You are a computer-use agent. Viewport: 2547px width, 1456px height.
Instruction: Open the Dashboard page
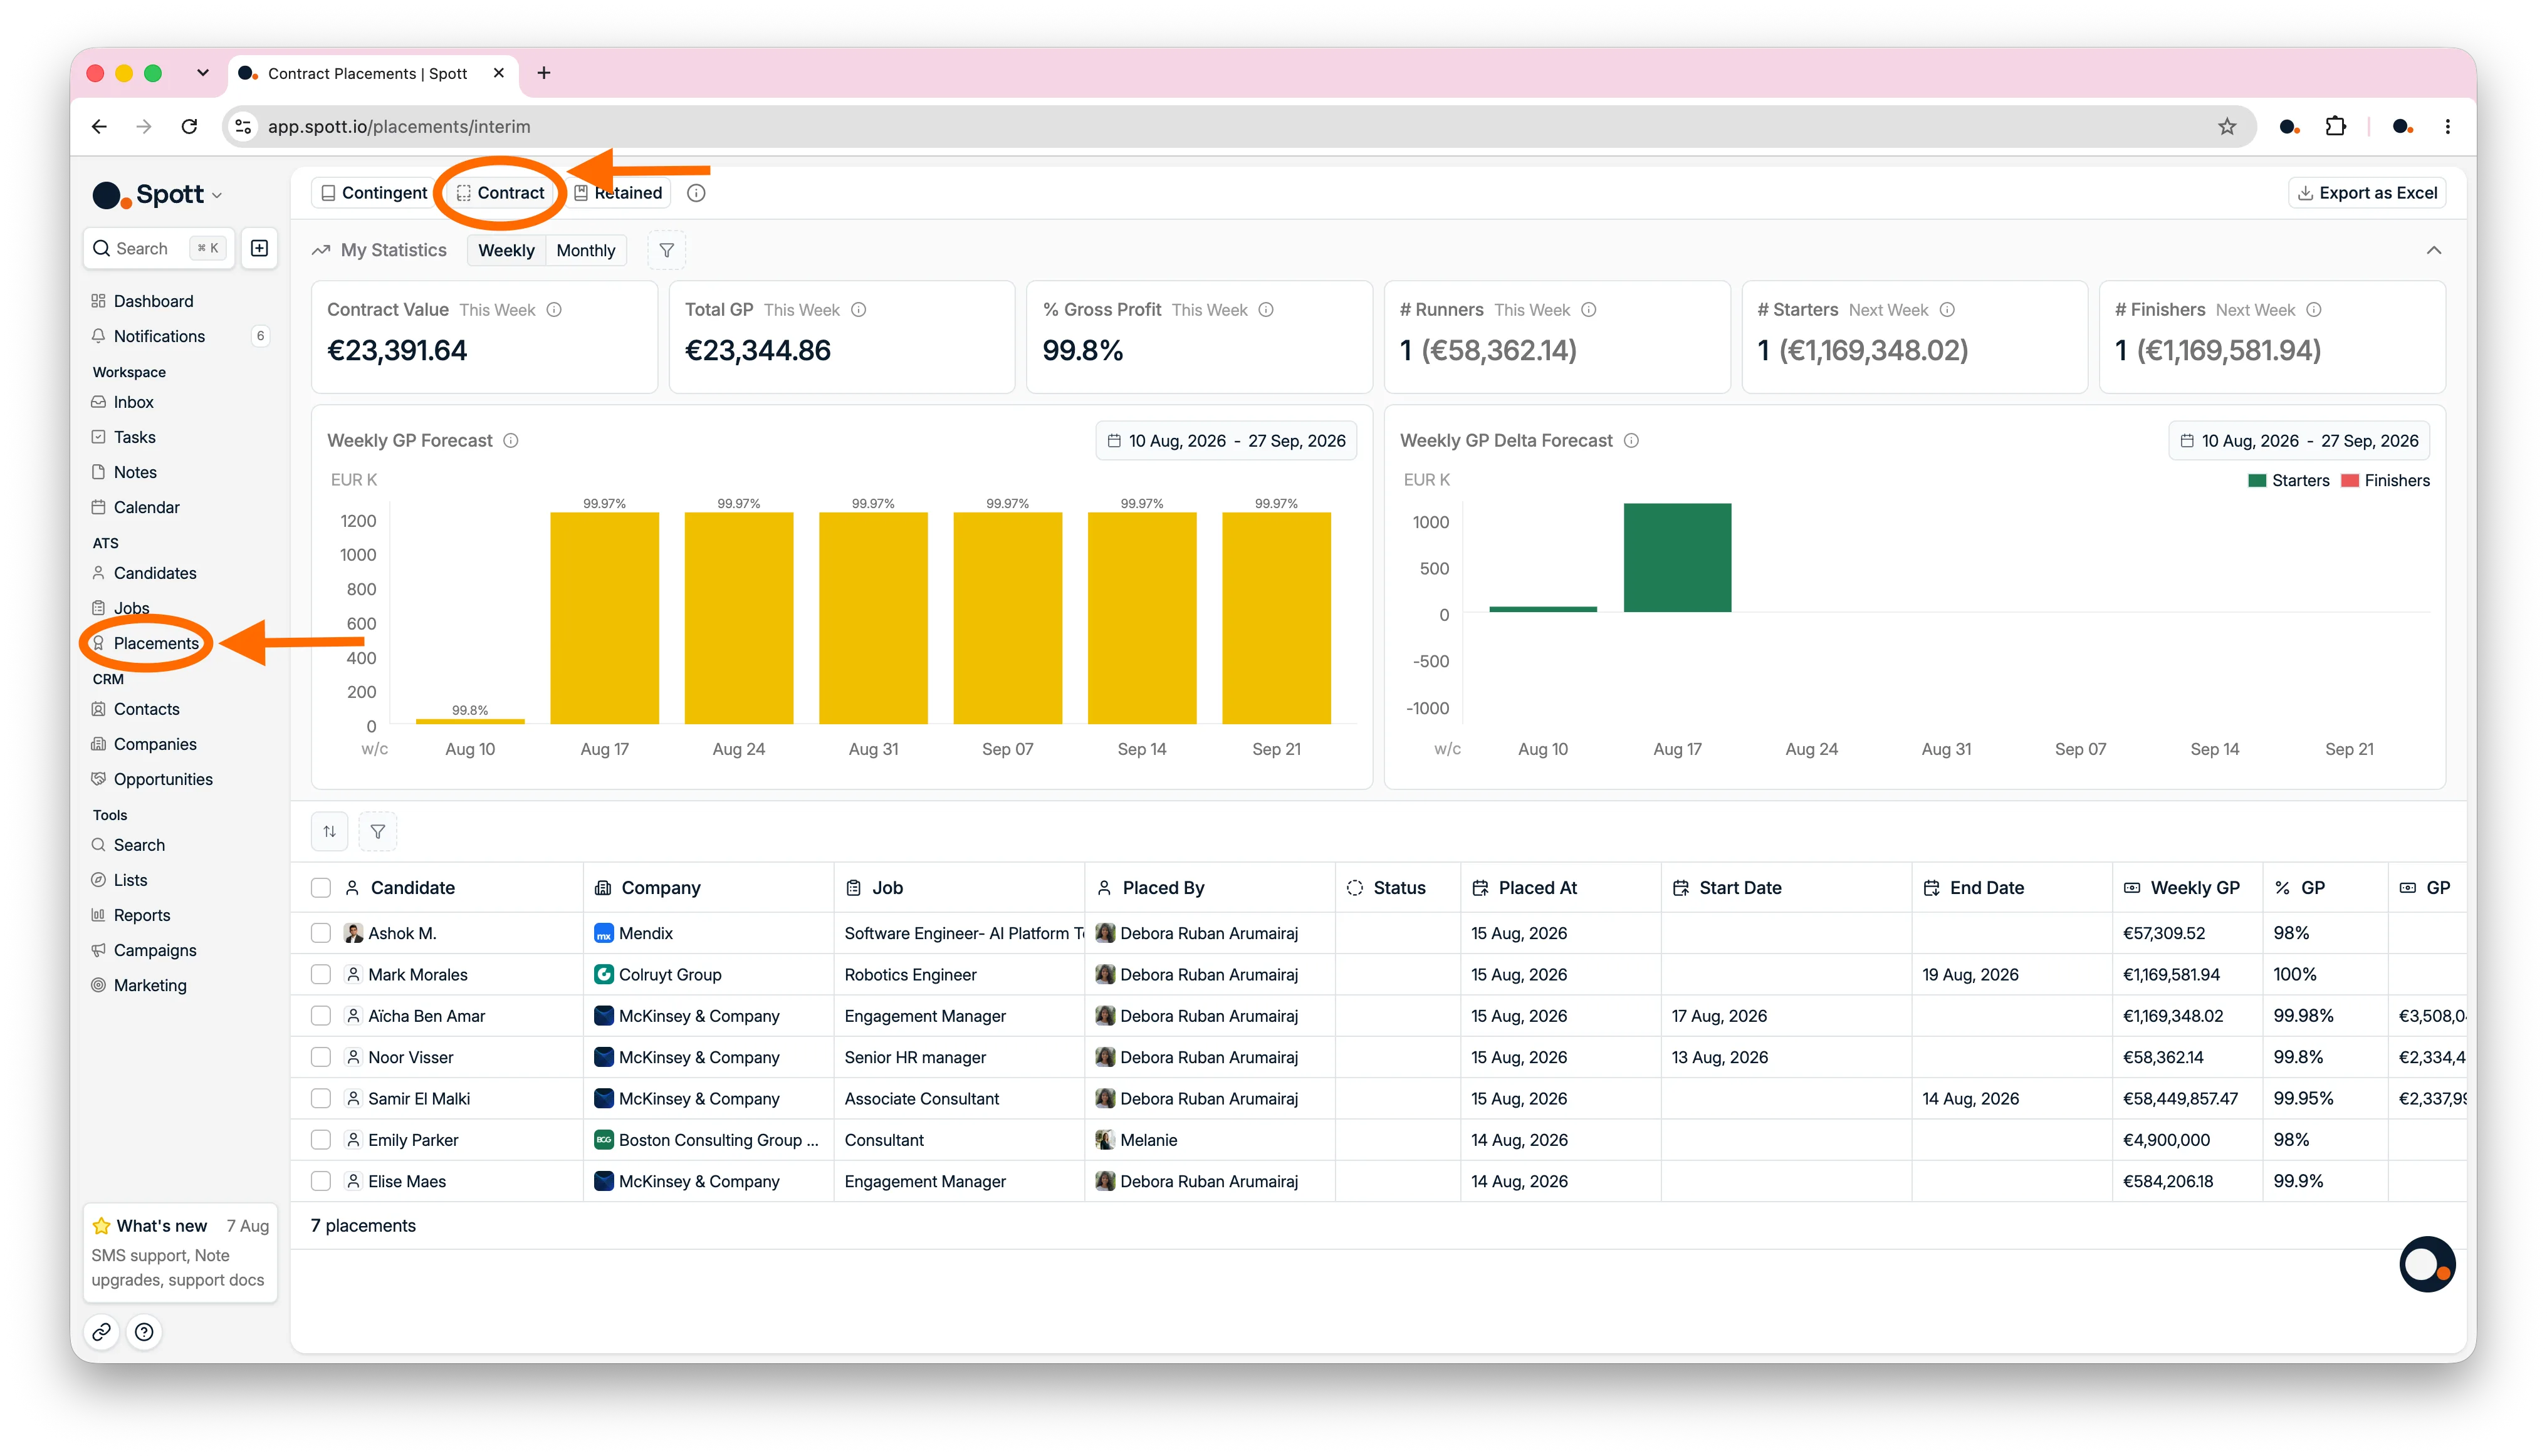click(x=153, y=301)
